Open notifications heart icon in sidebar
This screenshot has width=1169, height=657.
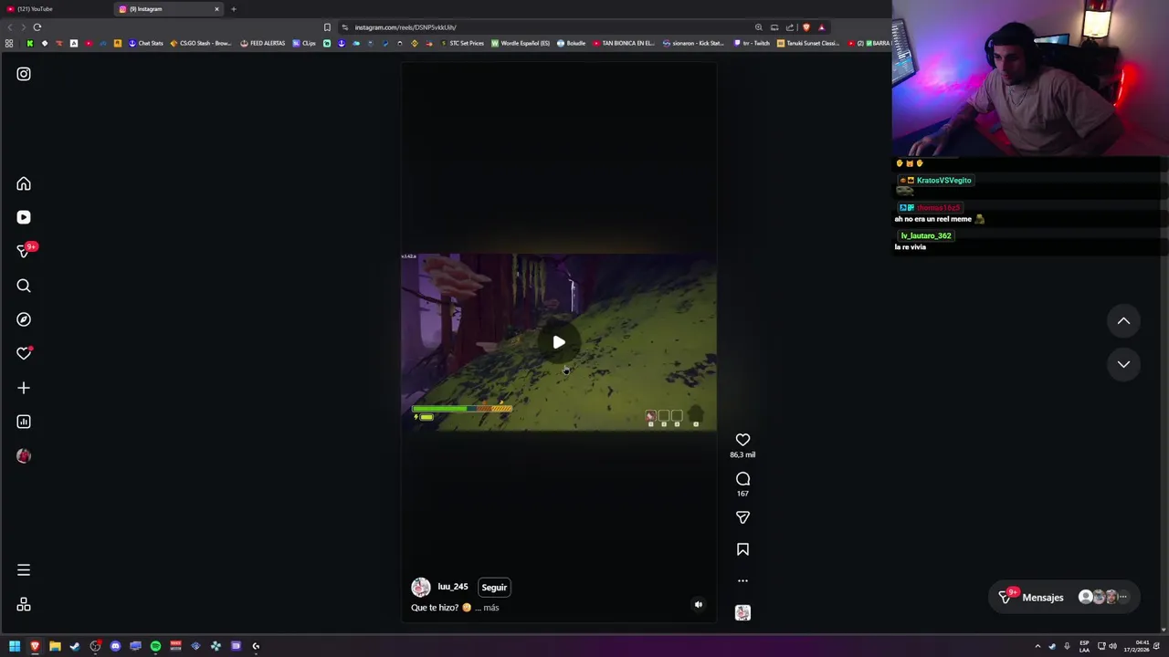(24, 353)
